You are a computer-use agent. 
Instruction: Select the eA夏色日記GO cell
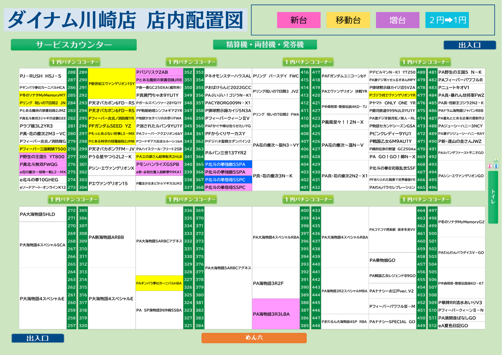[x=462, y=326]
